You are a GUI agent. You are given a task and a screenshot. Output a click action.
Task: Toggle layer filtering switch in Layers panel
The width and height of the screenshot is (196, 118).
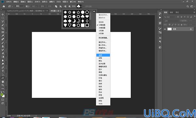tap(194, 17)
